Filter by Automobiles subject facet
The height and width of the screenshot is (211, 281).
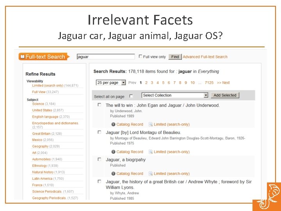(x=41, y=159)
